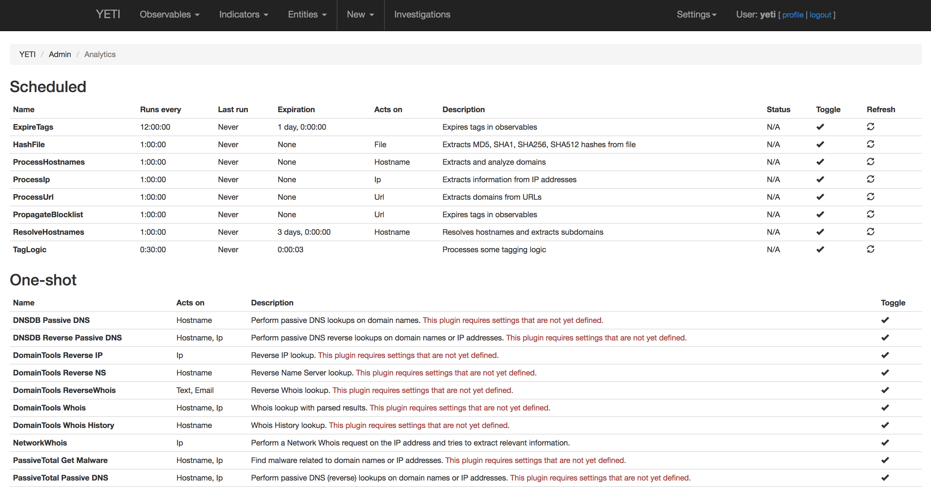The image size is (931, 487).
Task: Expand the Indicators dropdown
Action: pos(243,15)
